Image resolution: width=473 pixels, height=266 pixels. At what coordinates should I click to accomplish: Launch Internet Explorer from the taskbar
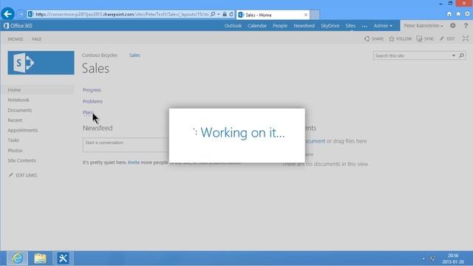(18, 259)
